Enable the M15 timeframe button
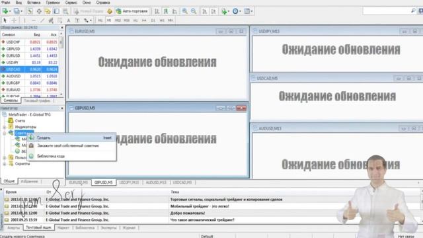 [118, 20]
